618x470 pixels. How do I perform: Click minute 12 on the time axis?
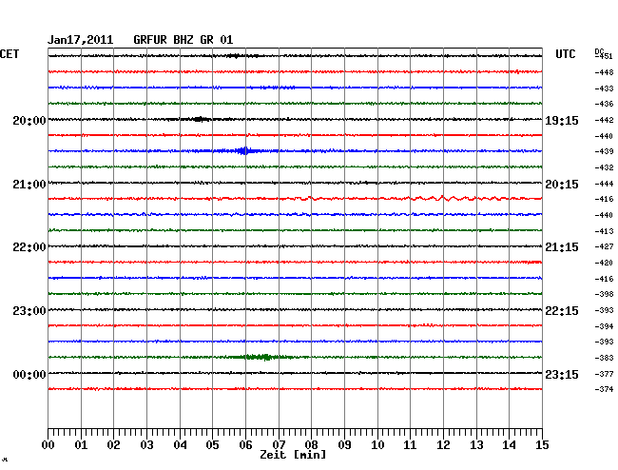443,444
